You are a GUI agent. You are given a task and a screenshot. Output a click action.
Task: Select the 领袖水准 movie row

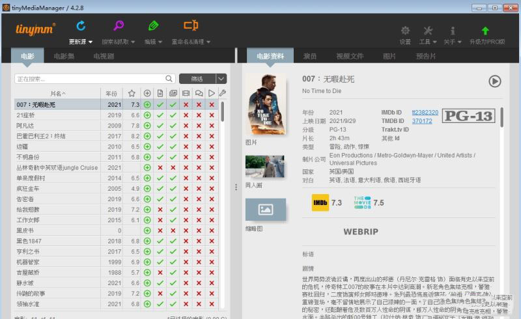coord(117,304)
